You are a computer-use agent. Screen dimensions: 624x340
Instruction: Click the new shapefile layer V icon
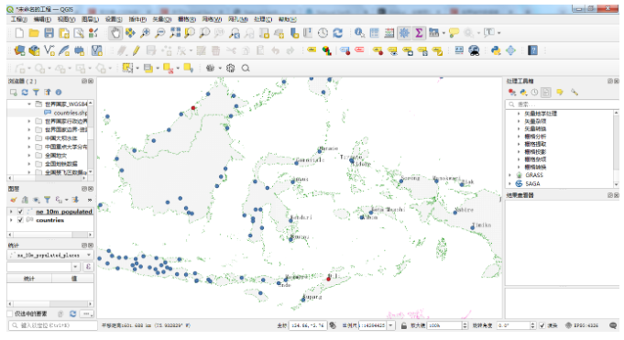point(49,50)
